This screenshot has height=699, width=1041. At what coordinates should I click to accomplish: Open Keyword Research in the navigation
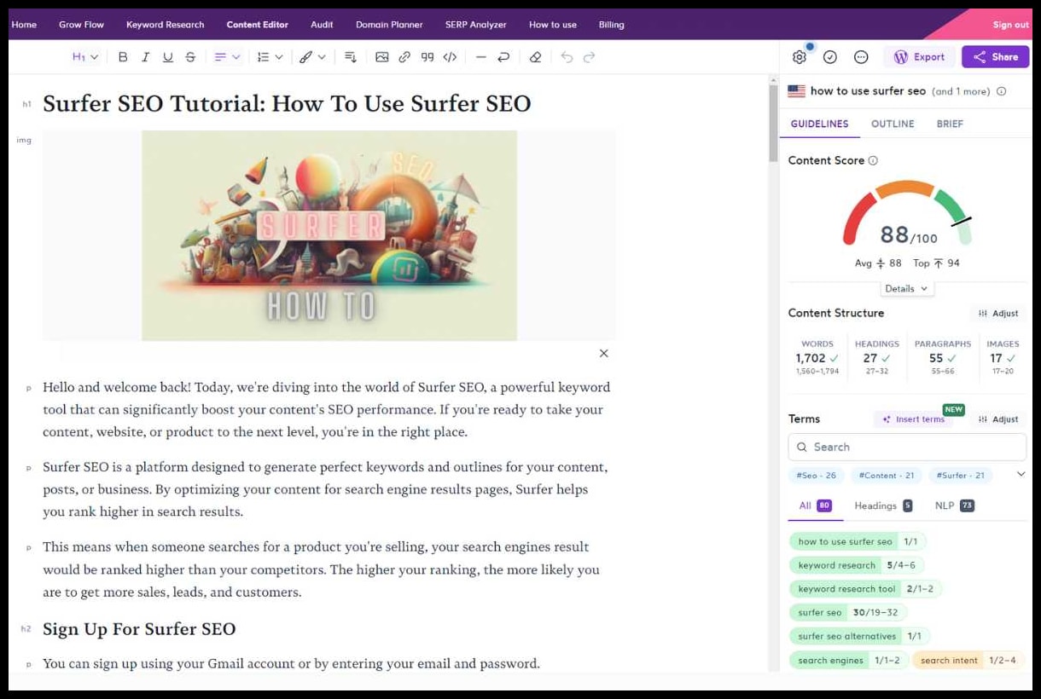pyautogui.click(x=166, y=25)
